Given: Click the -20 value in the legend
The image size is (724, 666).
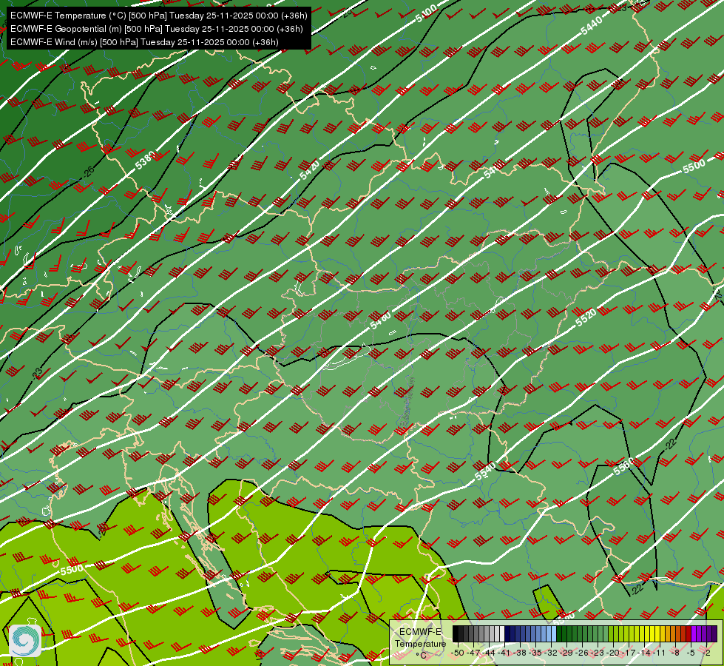Looking at the screenshot, I should (x=613, y=653).
